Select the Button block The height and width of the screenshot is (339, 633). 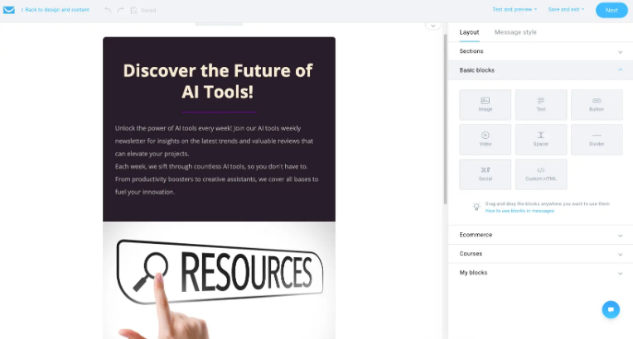click(597, 105)
